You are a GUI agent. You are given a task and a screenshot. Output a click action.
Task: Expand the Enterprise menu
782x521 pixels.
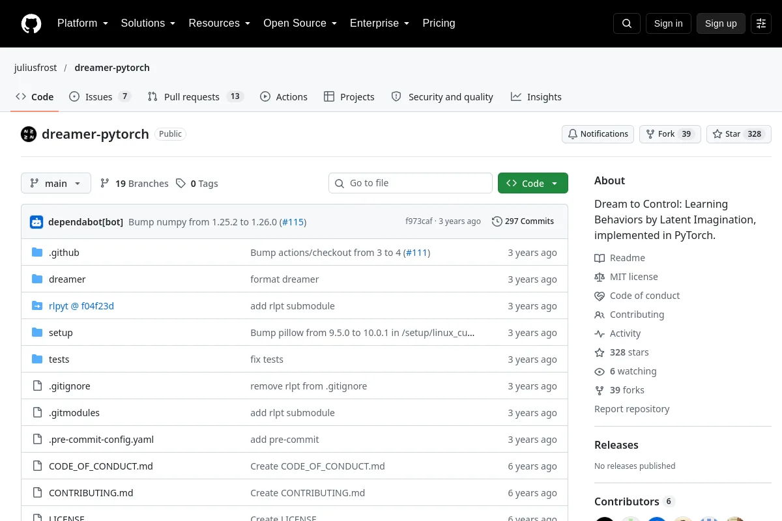pyautogui.click(x=379, y=23)
